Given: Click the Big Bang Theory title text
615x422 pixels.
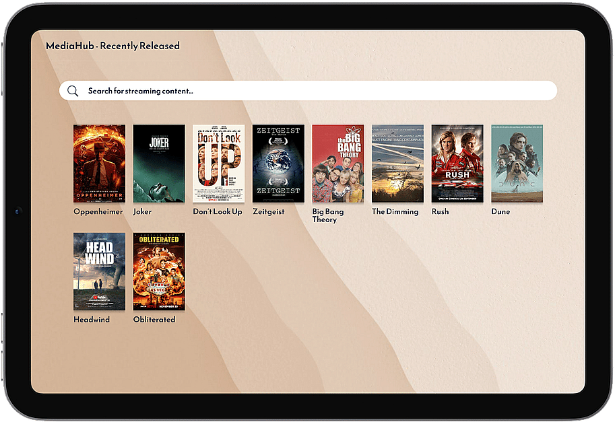Looking at the screenshot, I should coord(328,215).
